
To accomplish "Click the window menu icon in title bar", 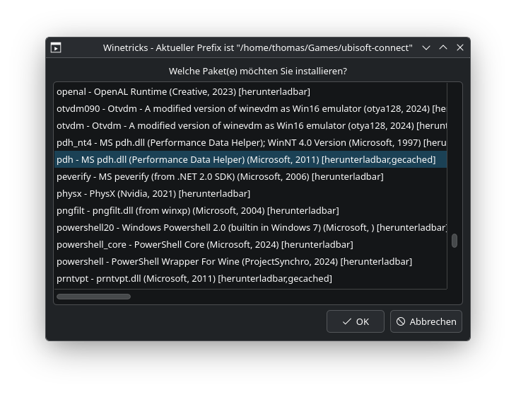I will [x=56, y=47].
